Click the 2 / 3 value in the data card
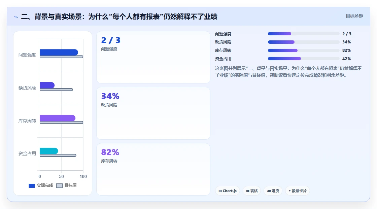The width and height of the screenshot is (377, 209). tap(111, 40)
